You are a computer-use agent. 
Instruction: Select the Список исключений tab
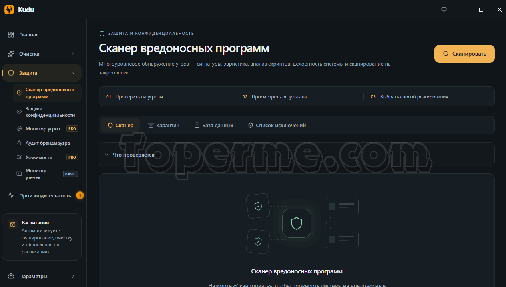[277, 125]
